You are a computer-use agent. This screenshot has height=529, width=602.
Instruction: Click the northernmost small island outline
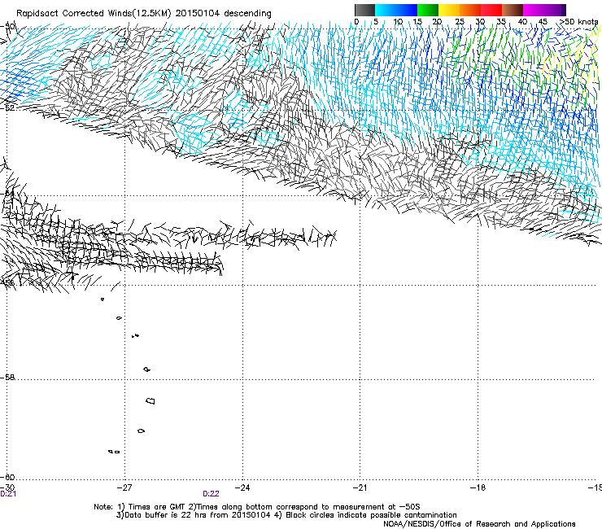pos(103,299)
